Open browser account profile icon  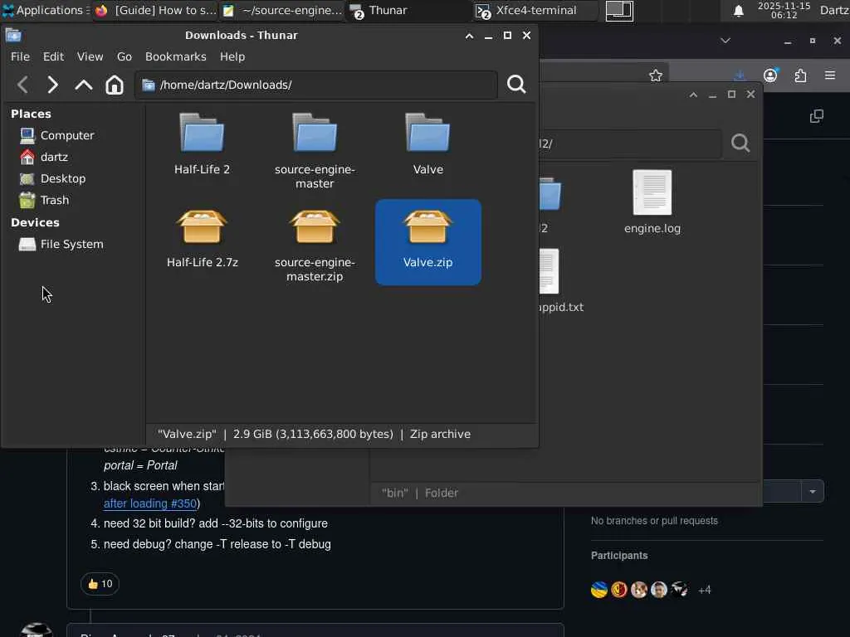(x=770, y=75)
